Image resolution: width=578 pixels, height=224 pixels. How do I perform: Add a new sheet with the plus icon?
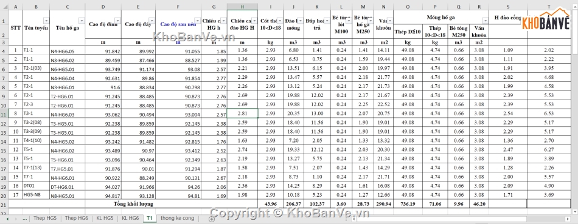click(212, 219)
